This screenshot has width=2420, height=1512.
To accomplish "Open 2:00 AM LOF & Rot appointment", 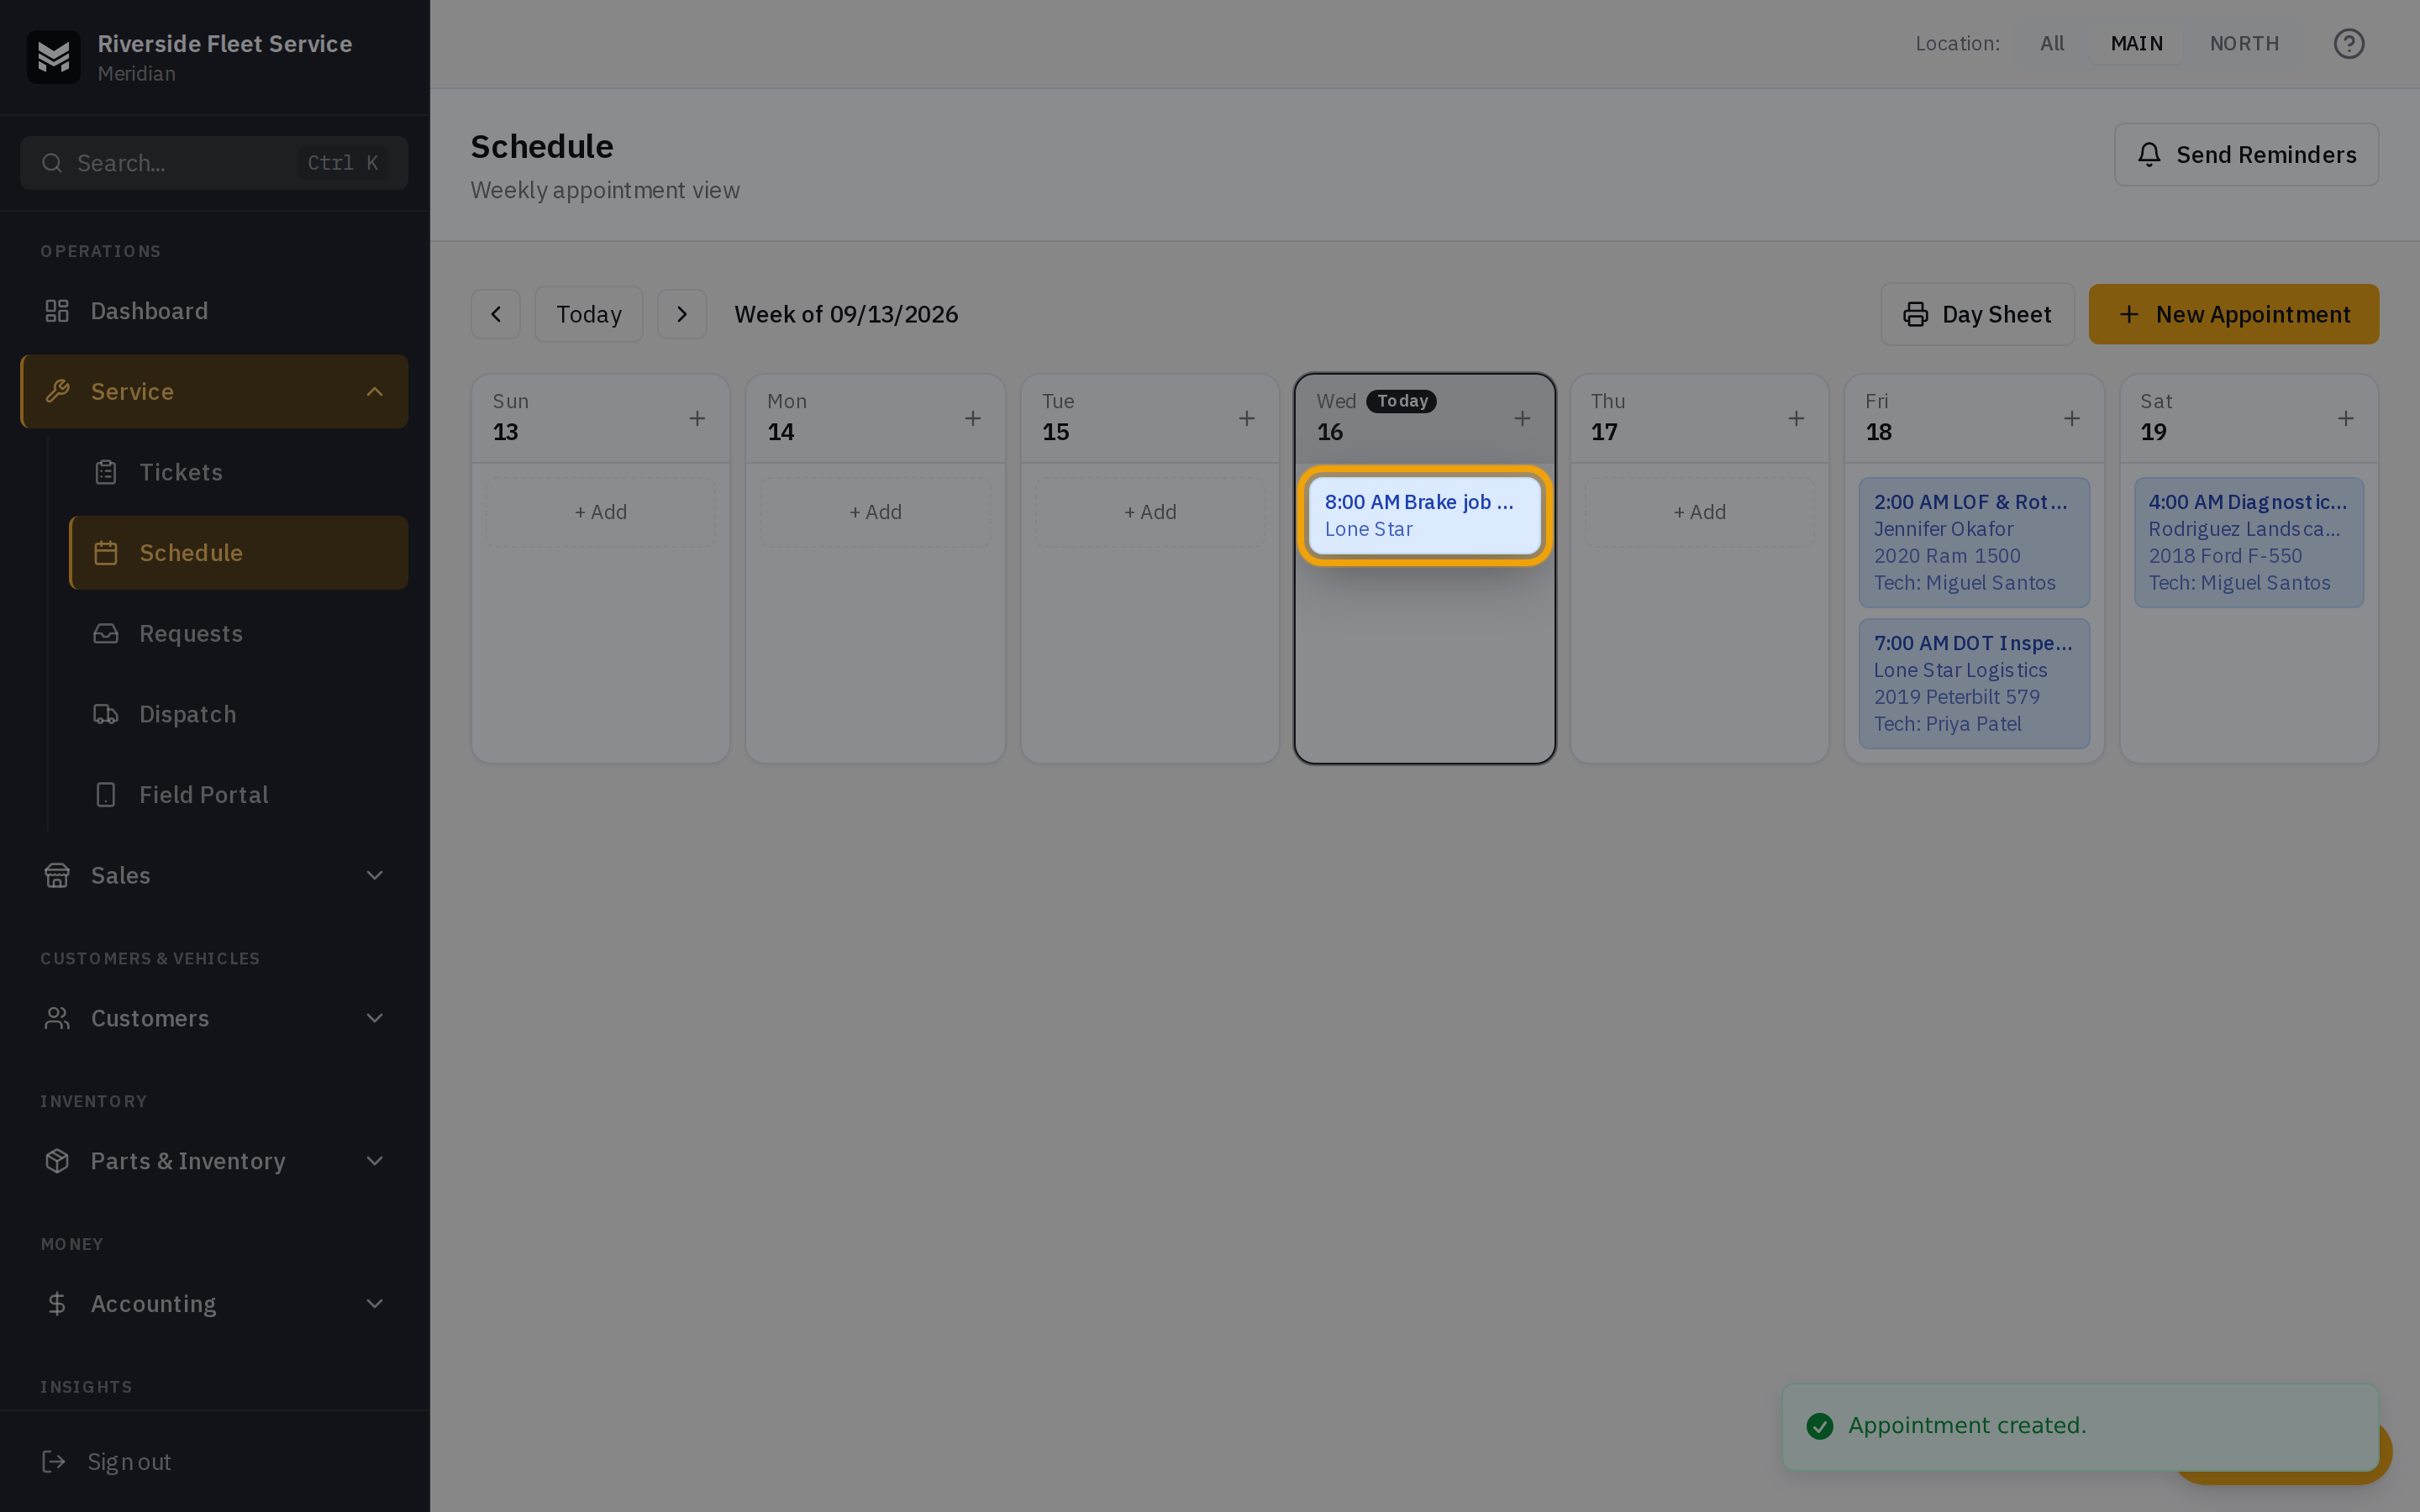I will pos(1973,542).
